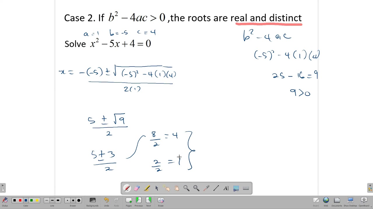Pick the red pen color
373x209 pixels.
point(20,200)
